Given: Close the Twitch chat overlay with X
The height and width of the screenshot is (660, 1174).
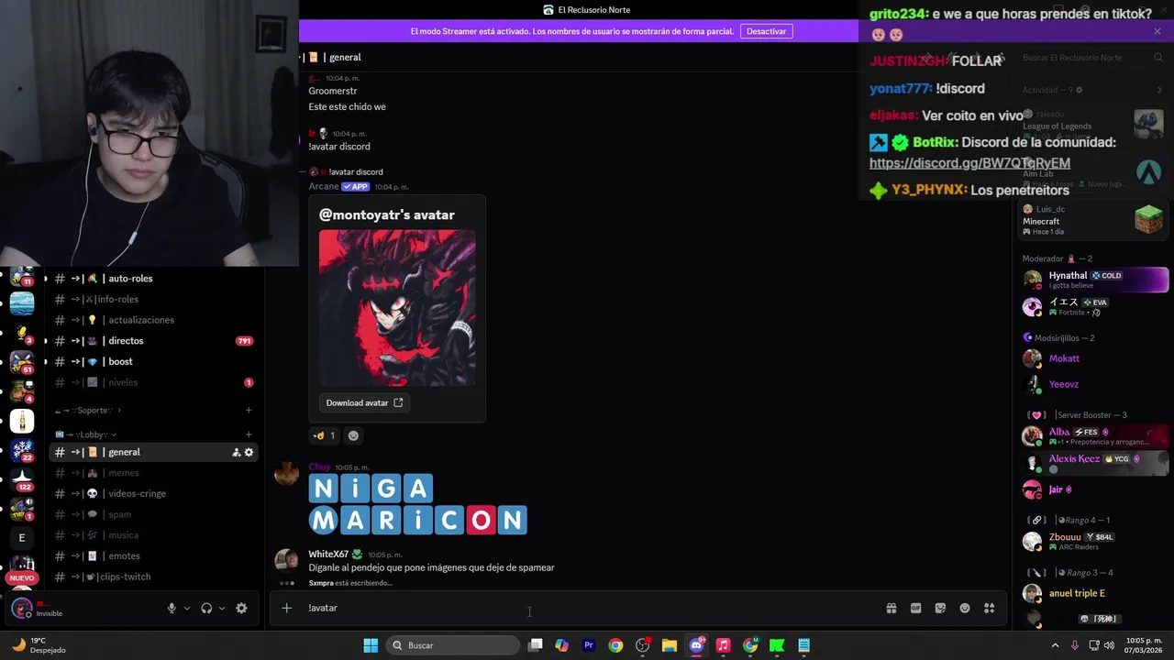Looking at the screenshot, I should point(1157,31).
